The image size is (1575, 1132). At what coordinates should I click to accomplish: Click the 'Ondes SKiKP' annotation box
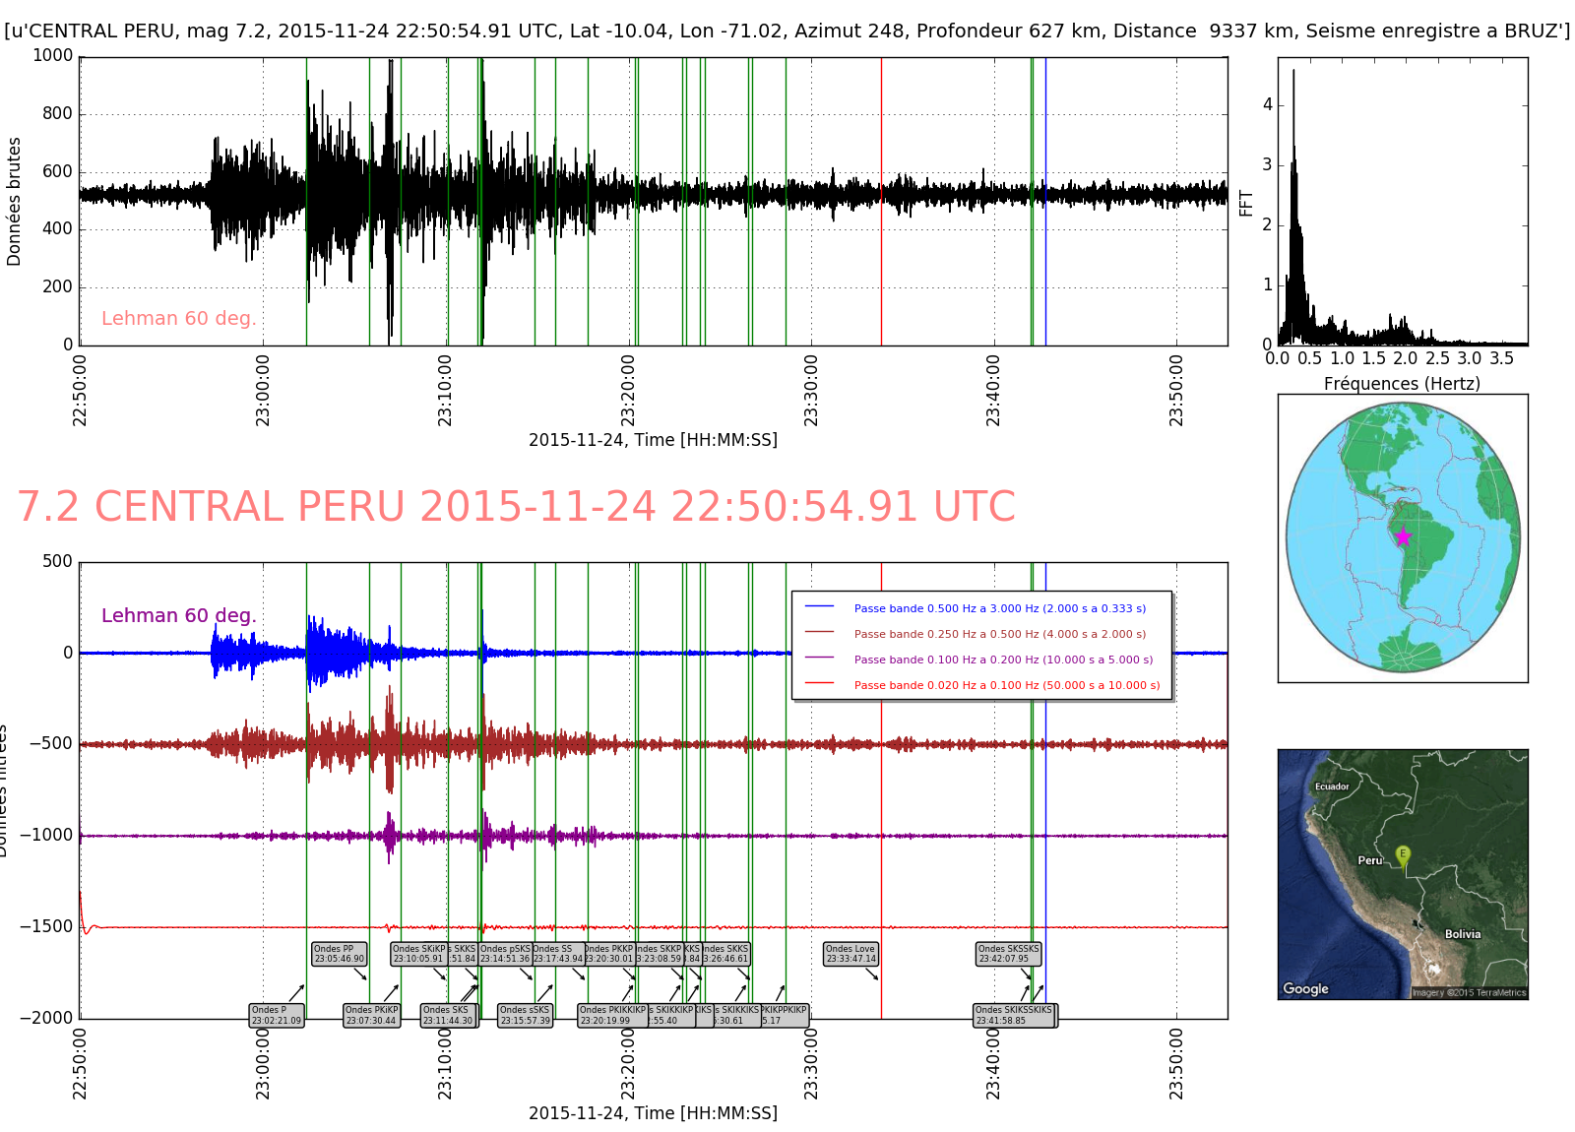click(x=418, y=954)
